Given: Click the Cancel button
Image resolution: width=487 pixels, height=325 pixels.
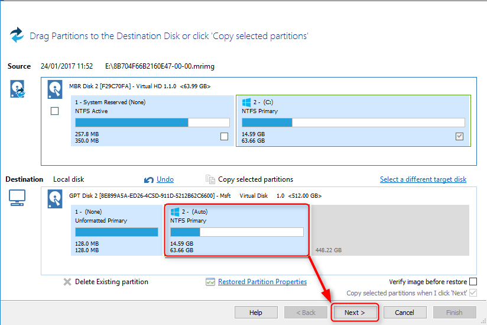Looking at the screenshot, I should (x=404, y=312).
